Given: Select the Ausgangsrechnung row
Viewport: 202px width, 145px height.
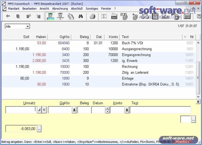Looking at the screenshot, I should [99, 49].
